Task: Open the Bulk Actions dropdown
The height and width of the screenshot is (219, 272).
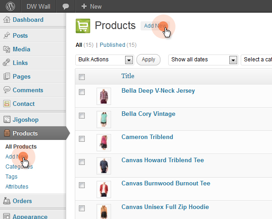Action: pyautogui.click(x=105, y=60)
